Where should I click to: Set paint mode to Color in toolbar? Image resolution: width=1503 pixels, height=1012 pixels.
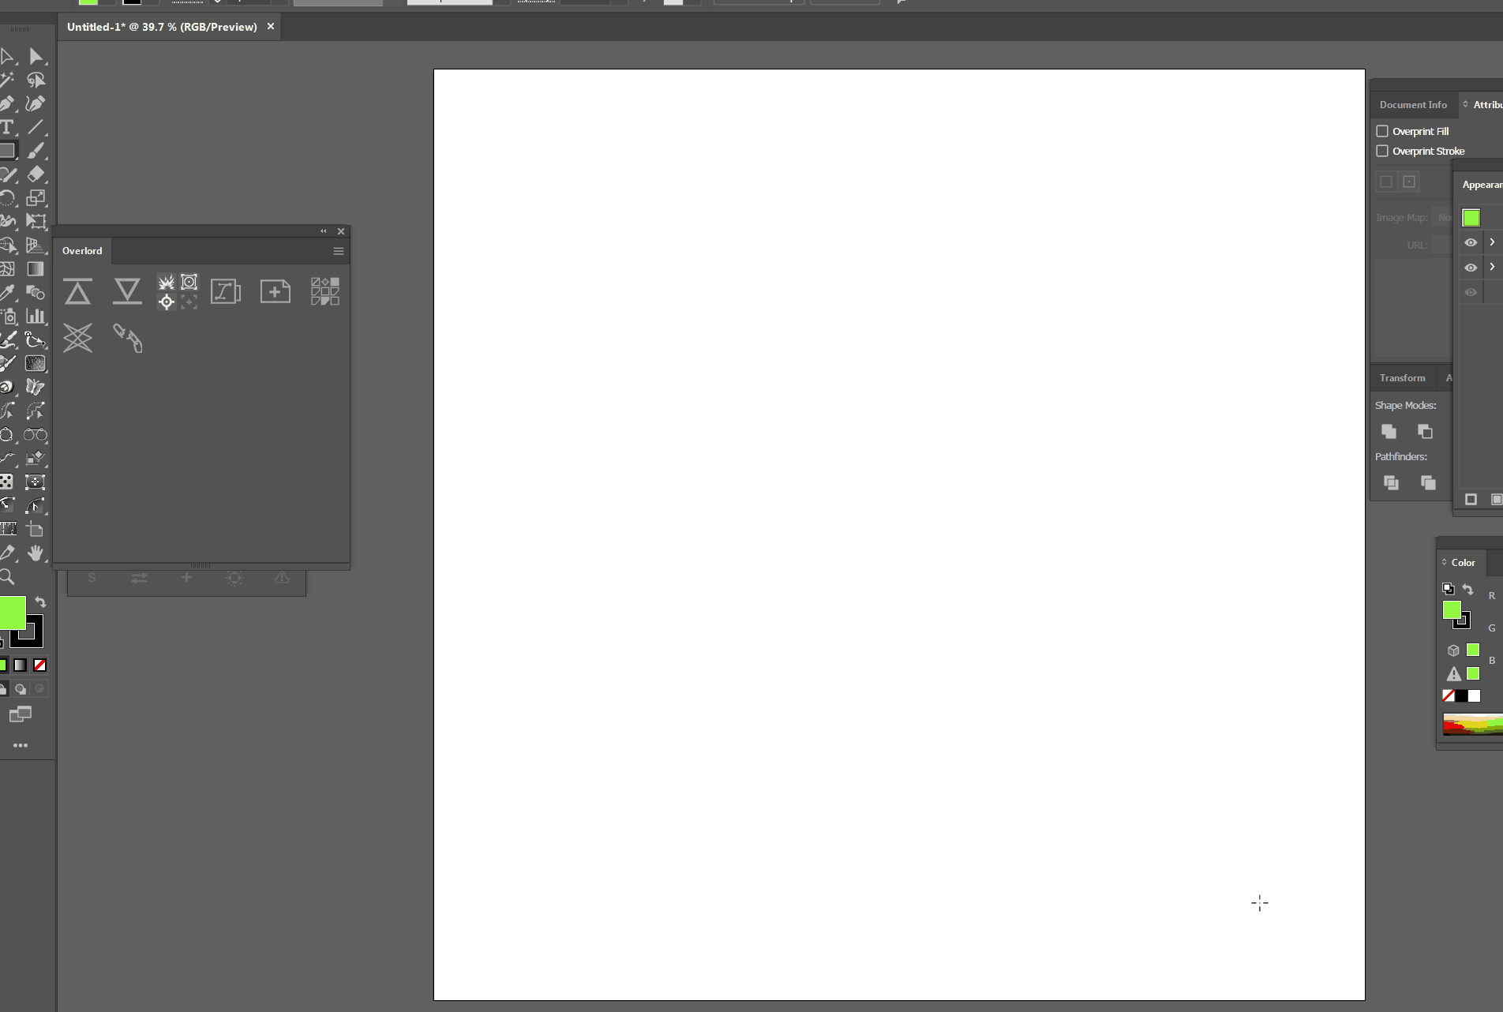pos(2,665)
